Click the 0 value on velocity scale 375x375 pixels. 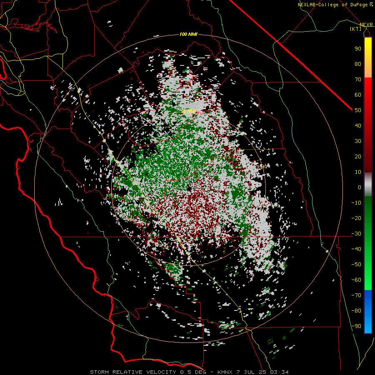pos(360,187)
